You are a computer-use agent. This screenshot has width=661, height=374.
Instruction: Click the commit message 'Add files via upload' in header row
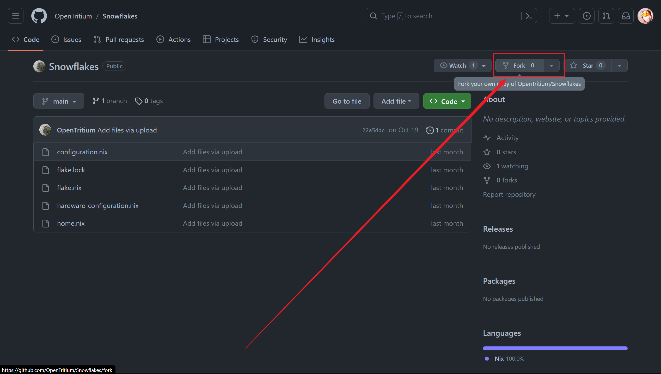[127, 130]
